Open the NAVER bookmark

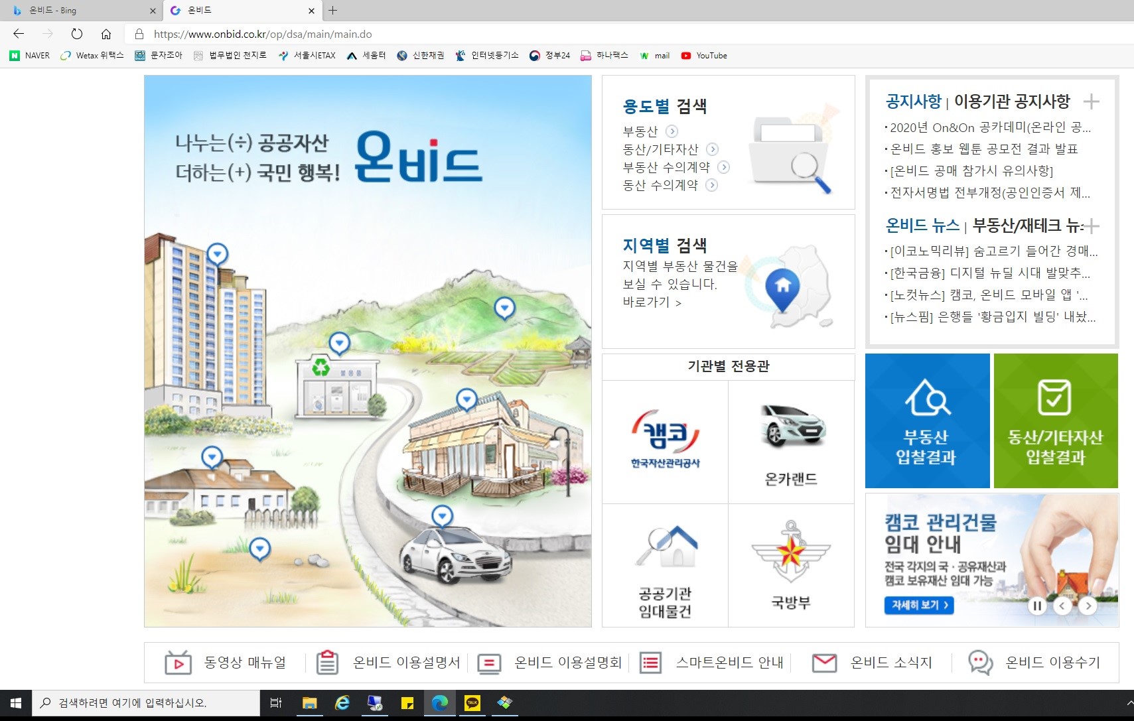(30, 56)
